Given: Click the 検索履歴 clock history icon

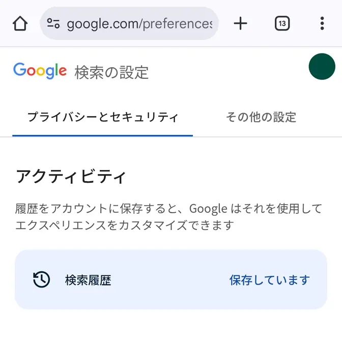Looking at the screenshot, I should tap(41, 279).
